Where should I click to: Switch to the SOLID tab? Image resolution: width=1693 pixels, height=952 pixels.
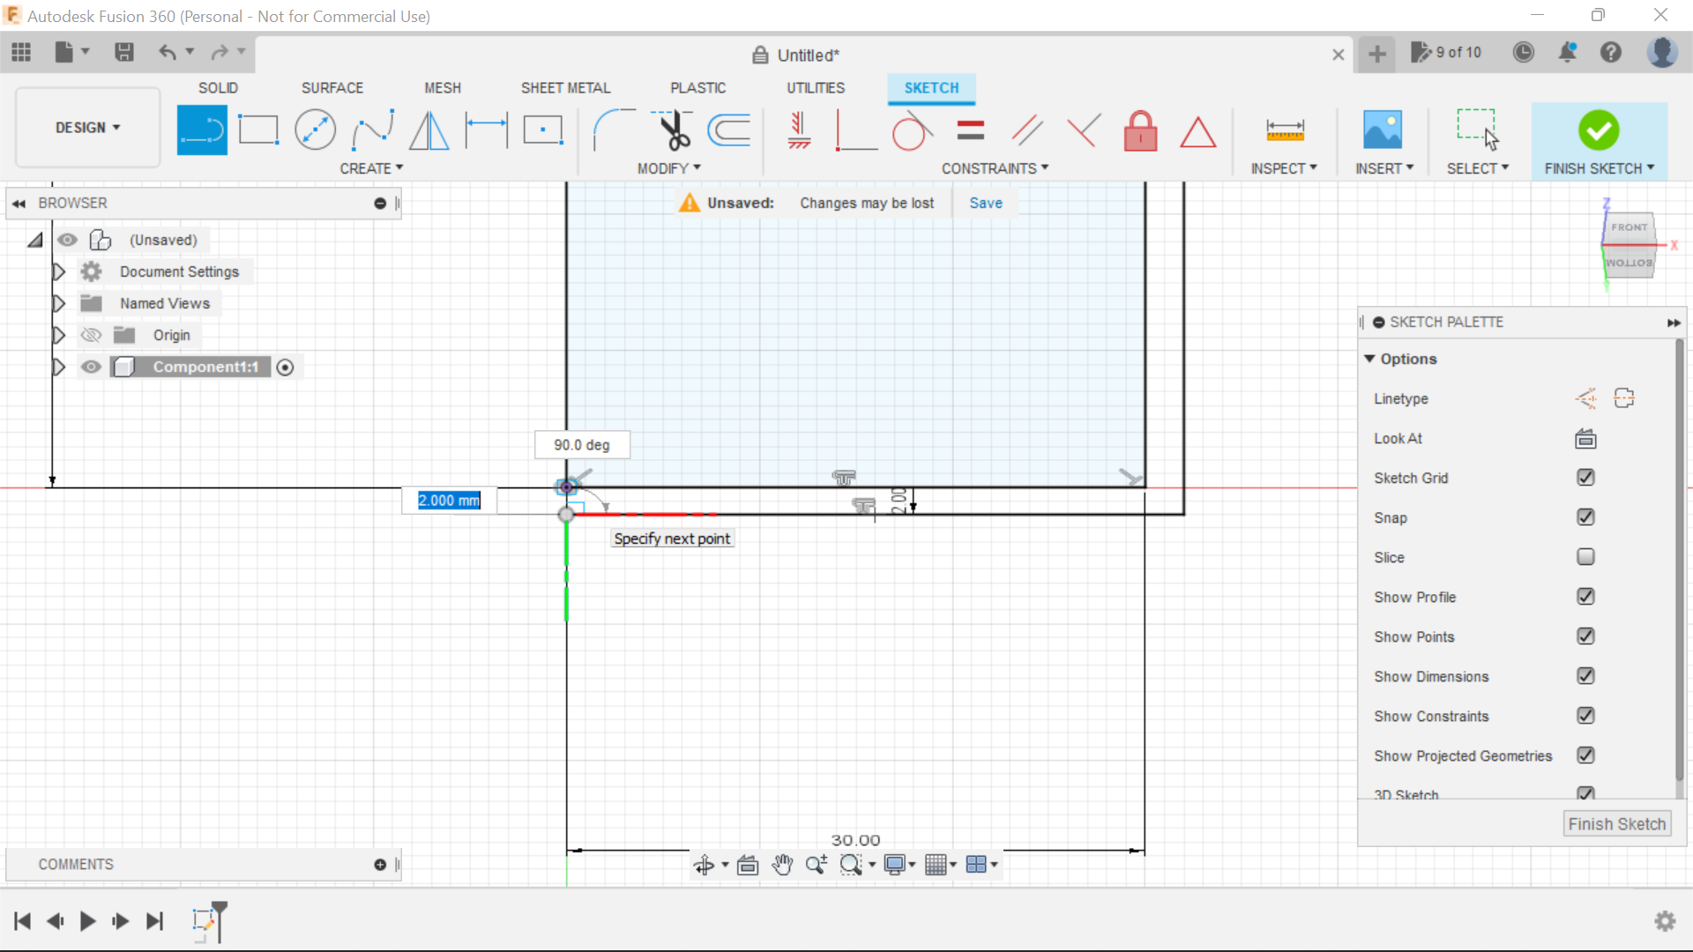point(218,87)
